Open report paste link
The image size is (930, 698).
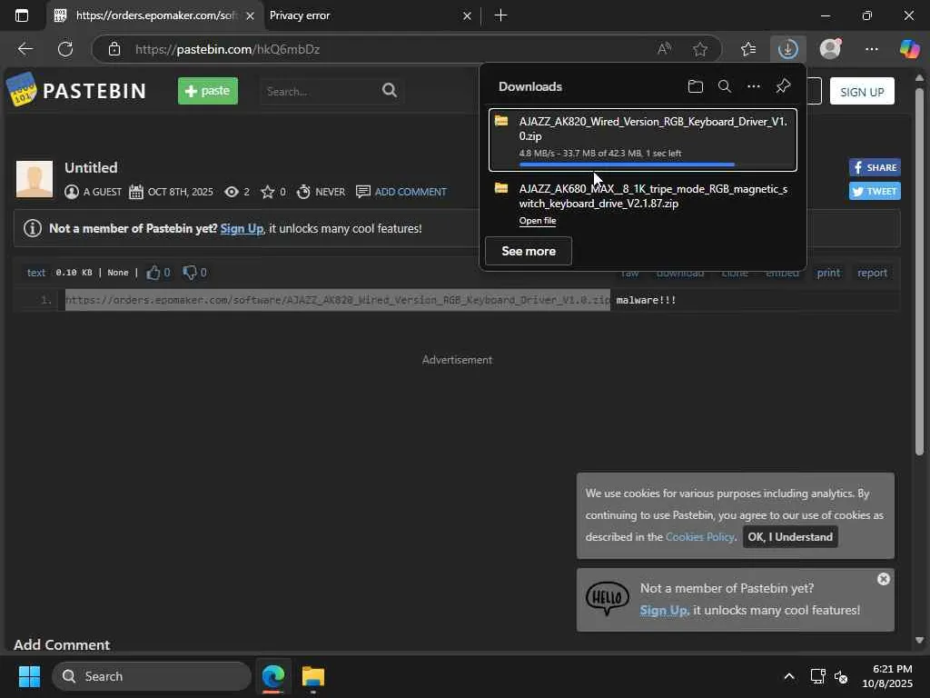872,273
